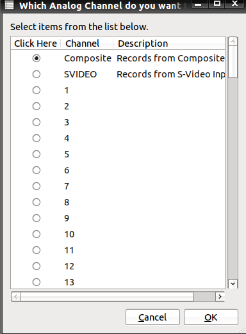Choose channel 13 radio option
This screenshot has height=334, width=246.
point(37,282)
